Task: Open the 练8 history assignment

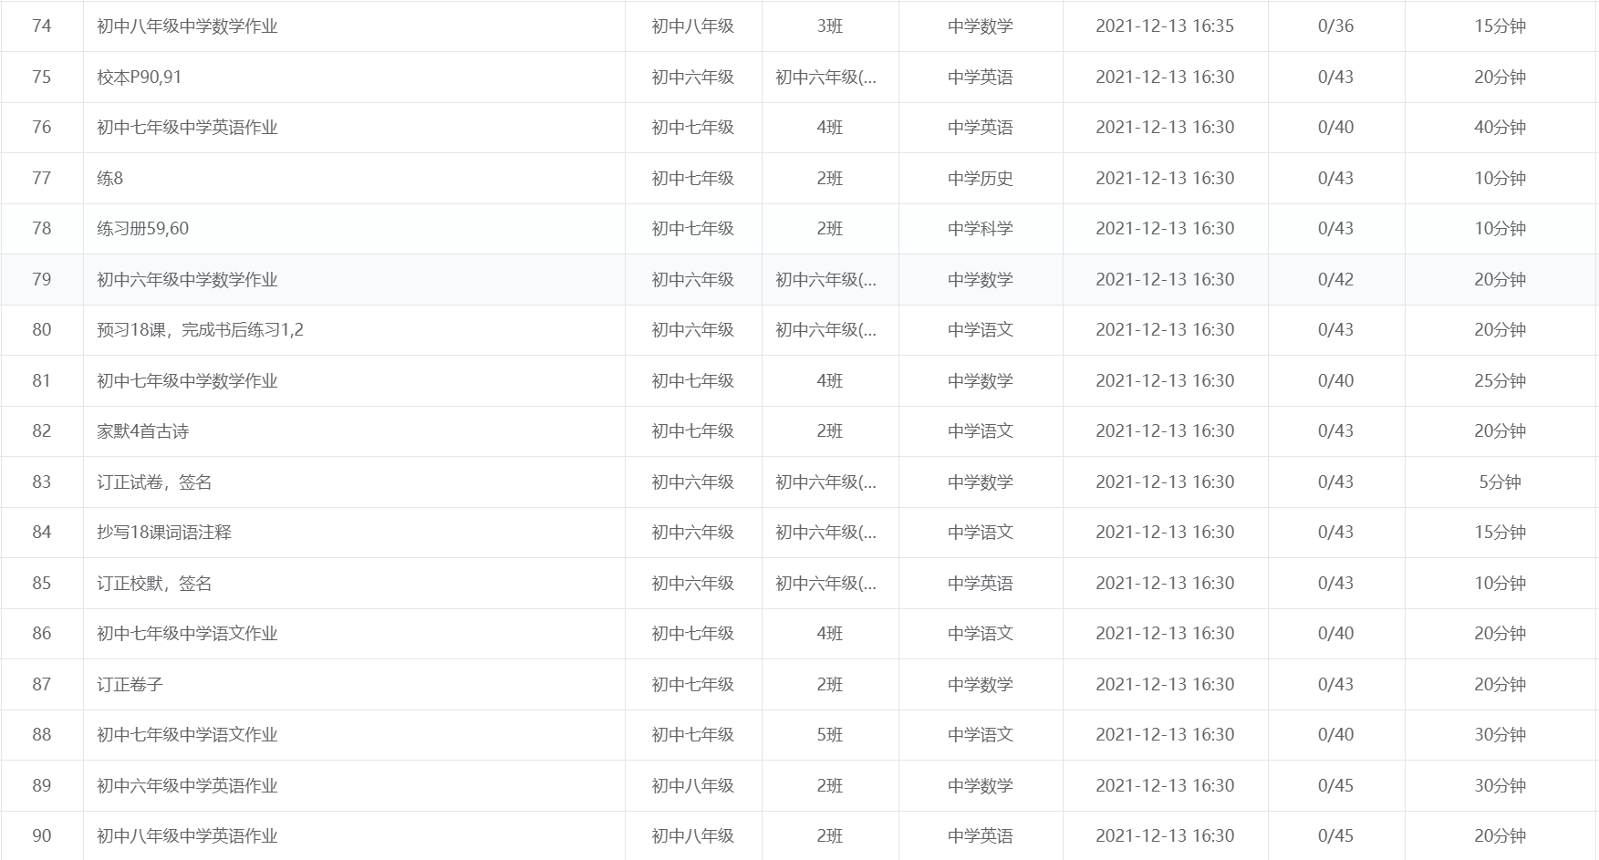Action: (x=110, y=179)
